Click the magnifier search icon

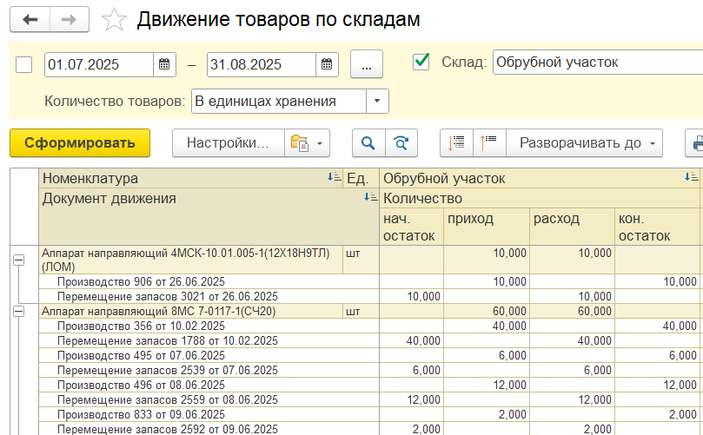pyautogui.click(x=368, y=143)
